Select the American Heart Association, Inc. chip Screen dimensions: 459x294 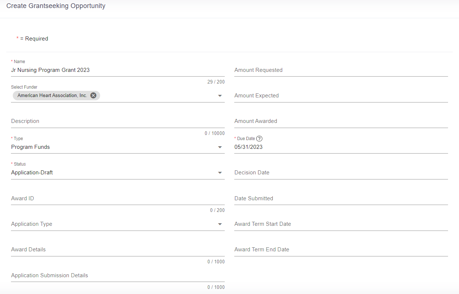[52, 96]
